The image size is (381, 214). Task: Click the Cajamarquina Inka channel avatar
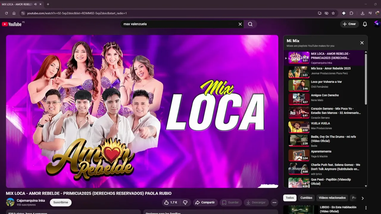click(10, 202)
